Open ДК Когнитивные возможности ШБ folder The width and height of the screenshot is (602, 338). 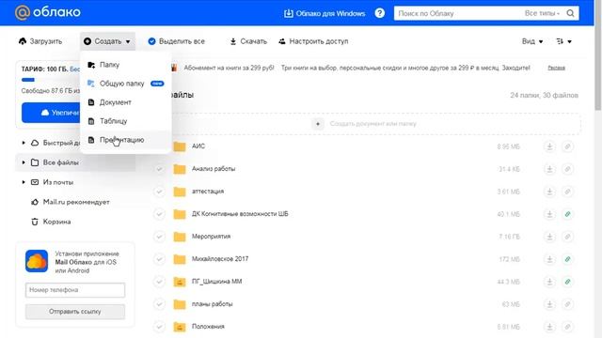(x=240, y=214)
